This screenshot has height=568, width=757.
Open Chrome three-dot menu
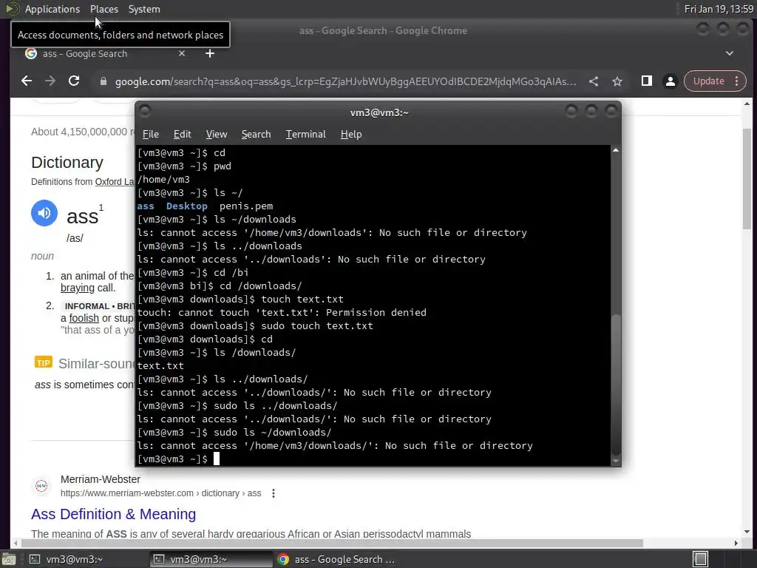click(x=737, y=81)
